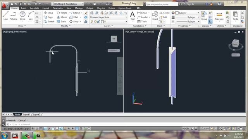Open the Unsaved Layer State dropdown
Screen dimensions: 248x139
click(x=108, y=17)
